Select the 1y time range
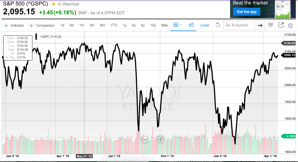This screenshot has width=298, height=162. pyautogui.click(x=125, y=25)
